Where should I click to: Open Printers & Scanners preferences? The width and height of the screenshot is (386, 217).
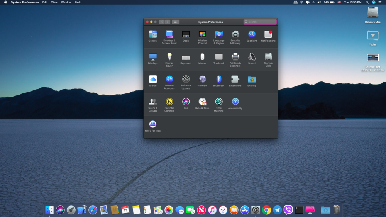235,57
